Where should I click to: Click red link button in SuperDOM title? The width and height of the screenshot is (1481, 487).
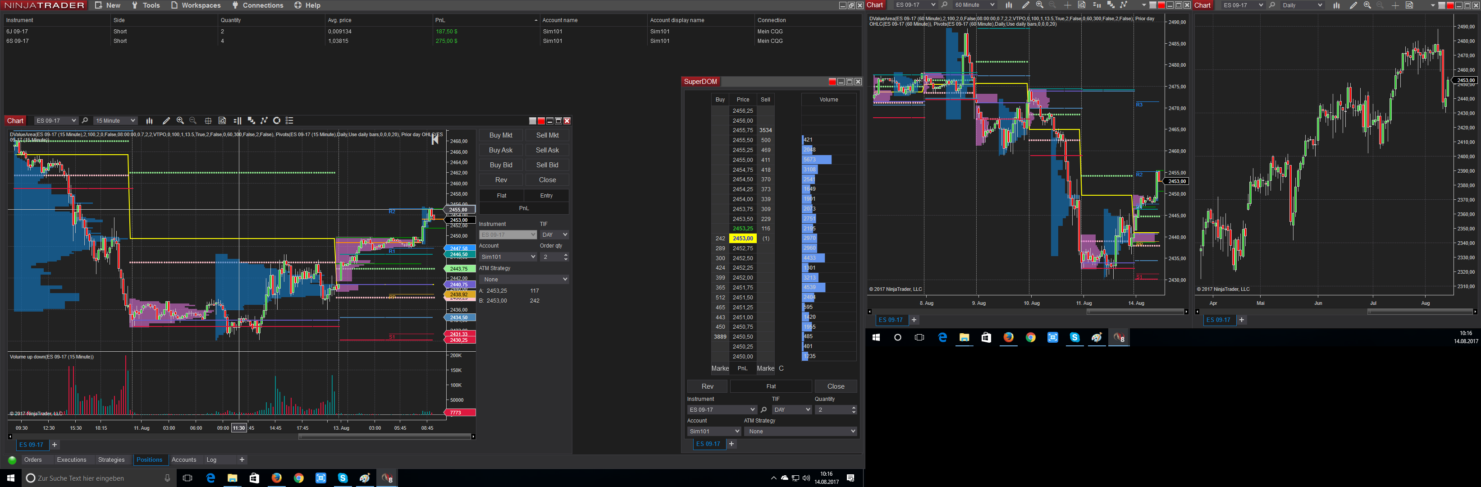coord(832,82)
